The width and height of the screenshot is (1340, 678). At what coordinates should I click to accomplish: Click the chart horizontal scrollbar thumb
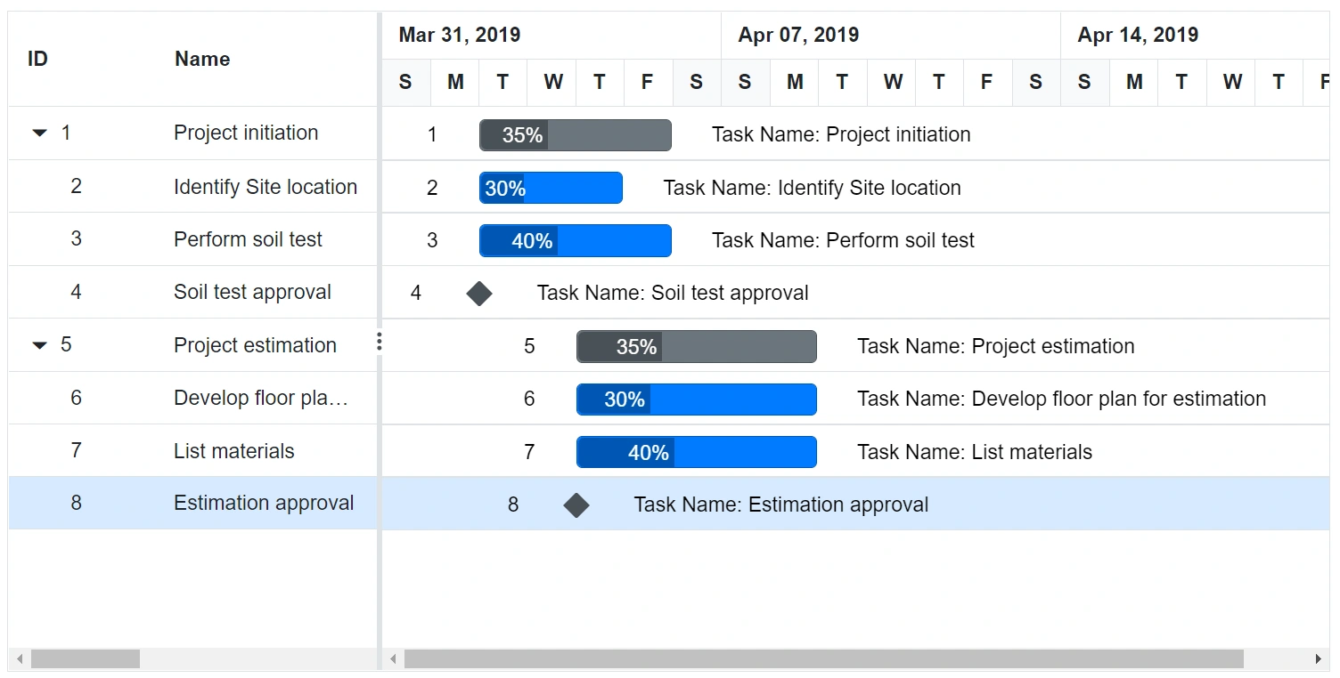coord(824,658)
